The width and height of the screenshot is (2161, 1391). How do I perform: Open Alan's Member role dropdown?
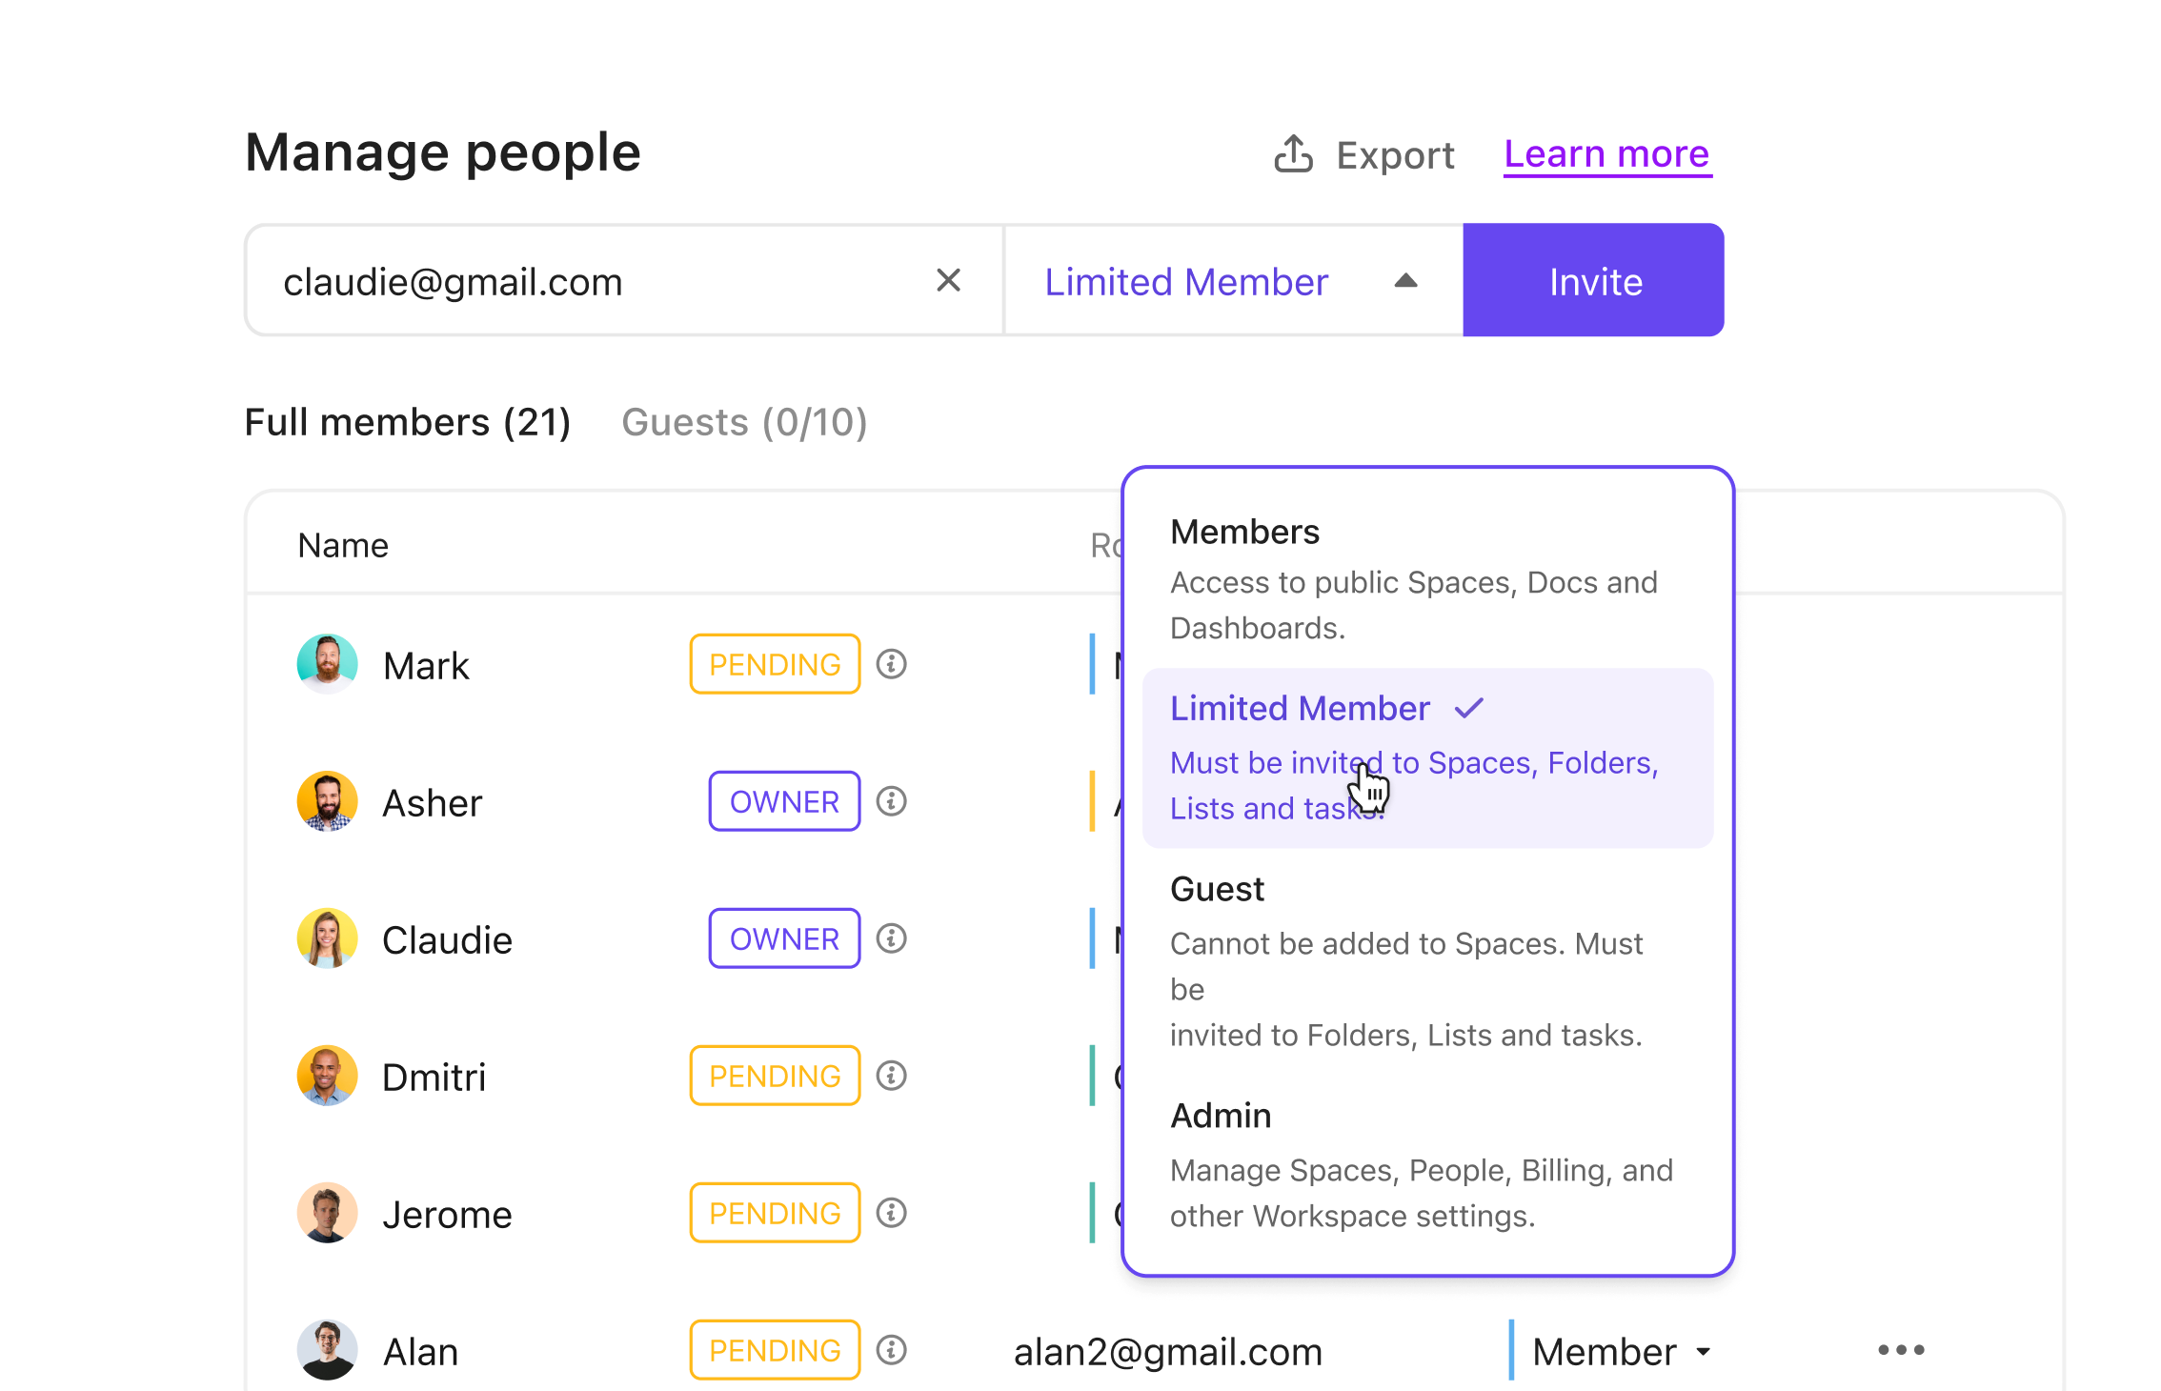tap(1620, 1352)
